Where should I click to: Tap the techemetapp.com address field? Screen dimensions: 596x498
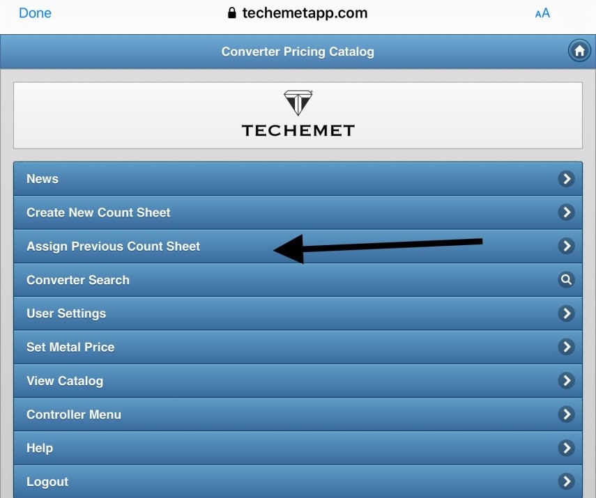[305, 13]
